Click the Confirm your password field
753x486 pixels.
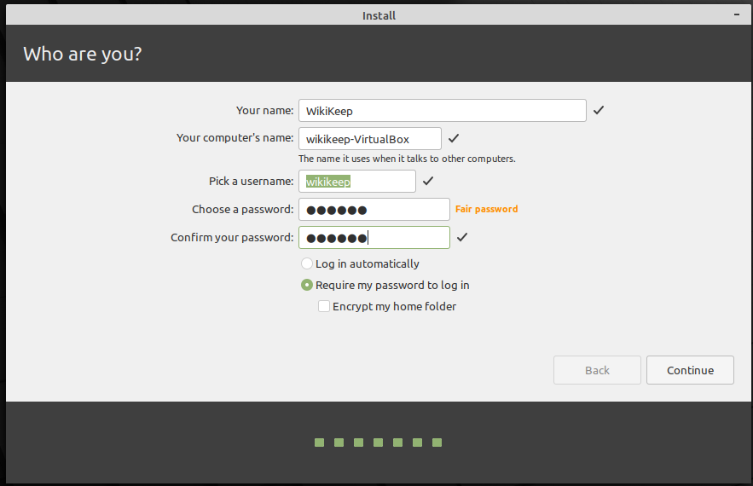[374, 237]
